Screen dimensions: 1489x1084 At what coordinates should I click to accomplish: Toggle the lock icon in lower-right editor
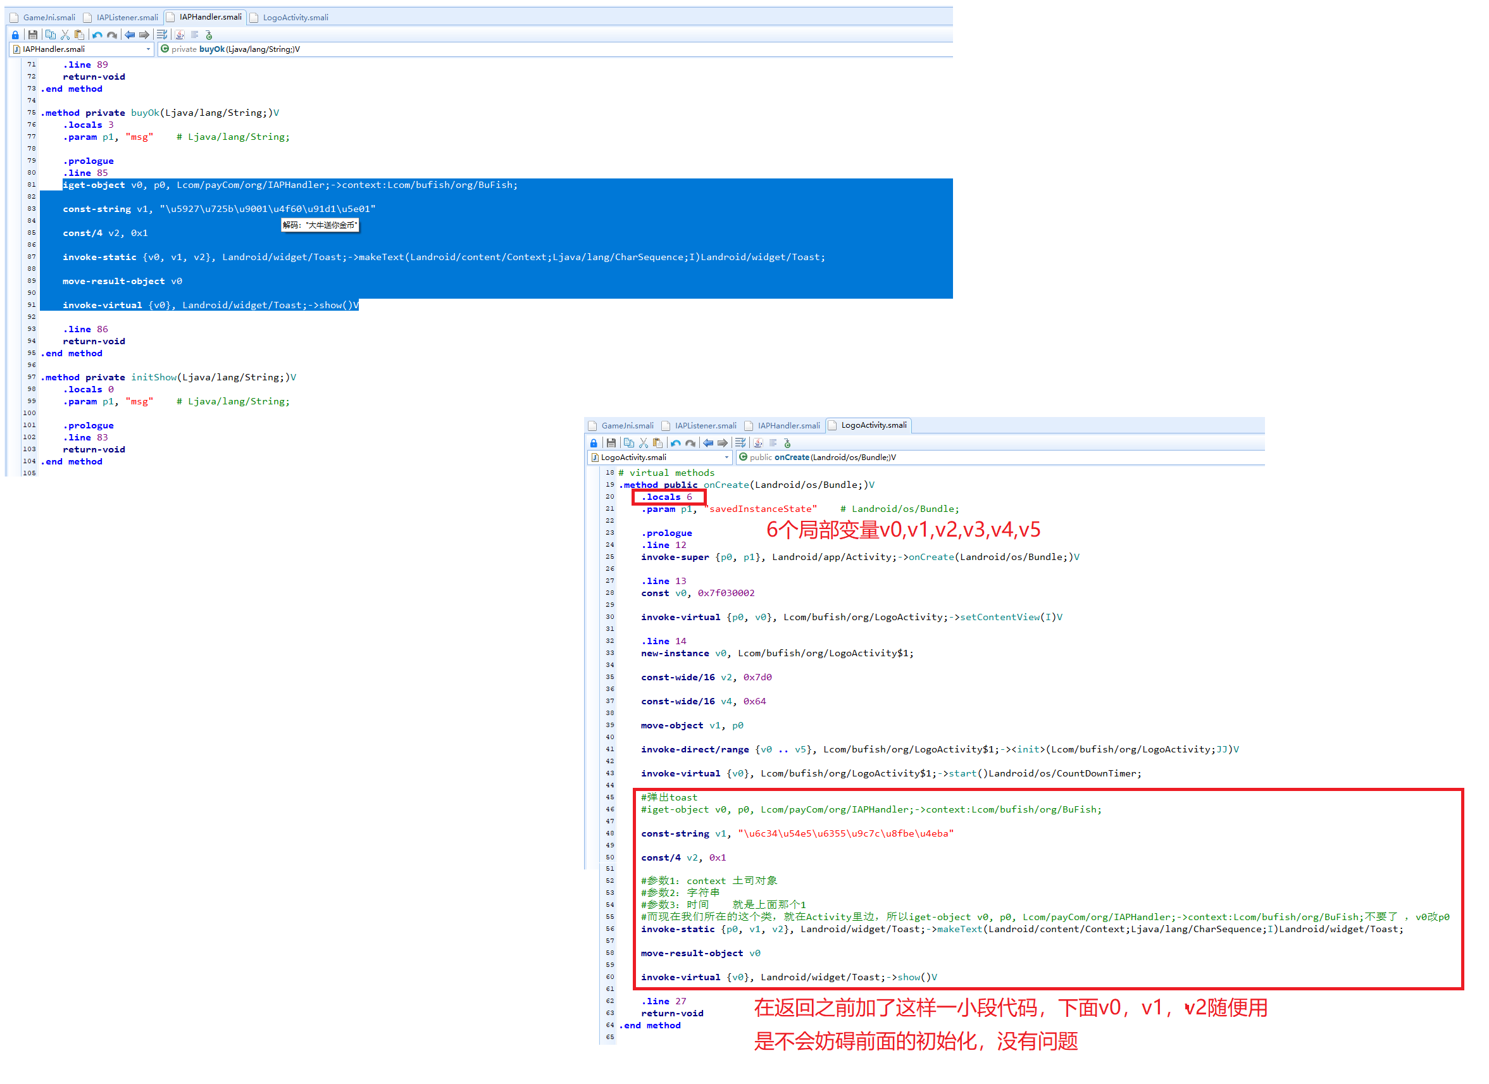tap(594, 443)
